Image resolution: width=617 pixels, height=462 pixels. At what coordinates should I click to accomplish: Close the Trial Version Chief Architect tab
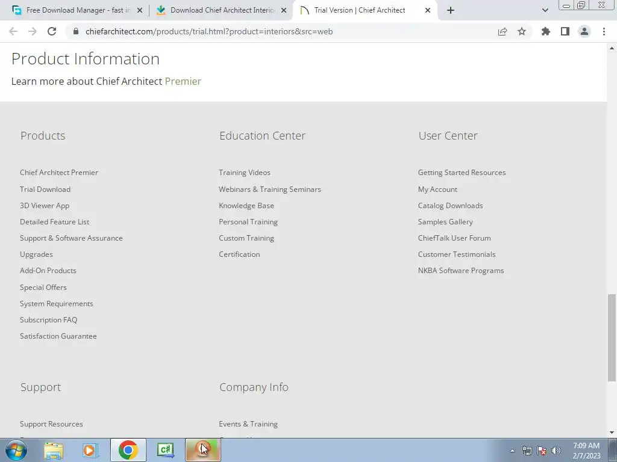pyautogui.click(x=428, y=11)
